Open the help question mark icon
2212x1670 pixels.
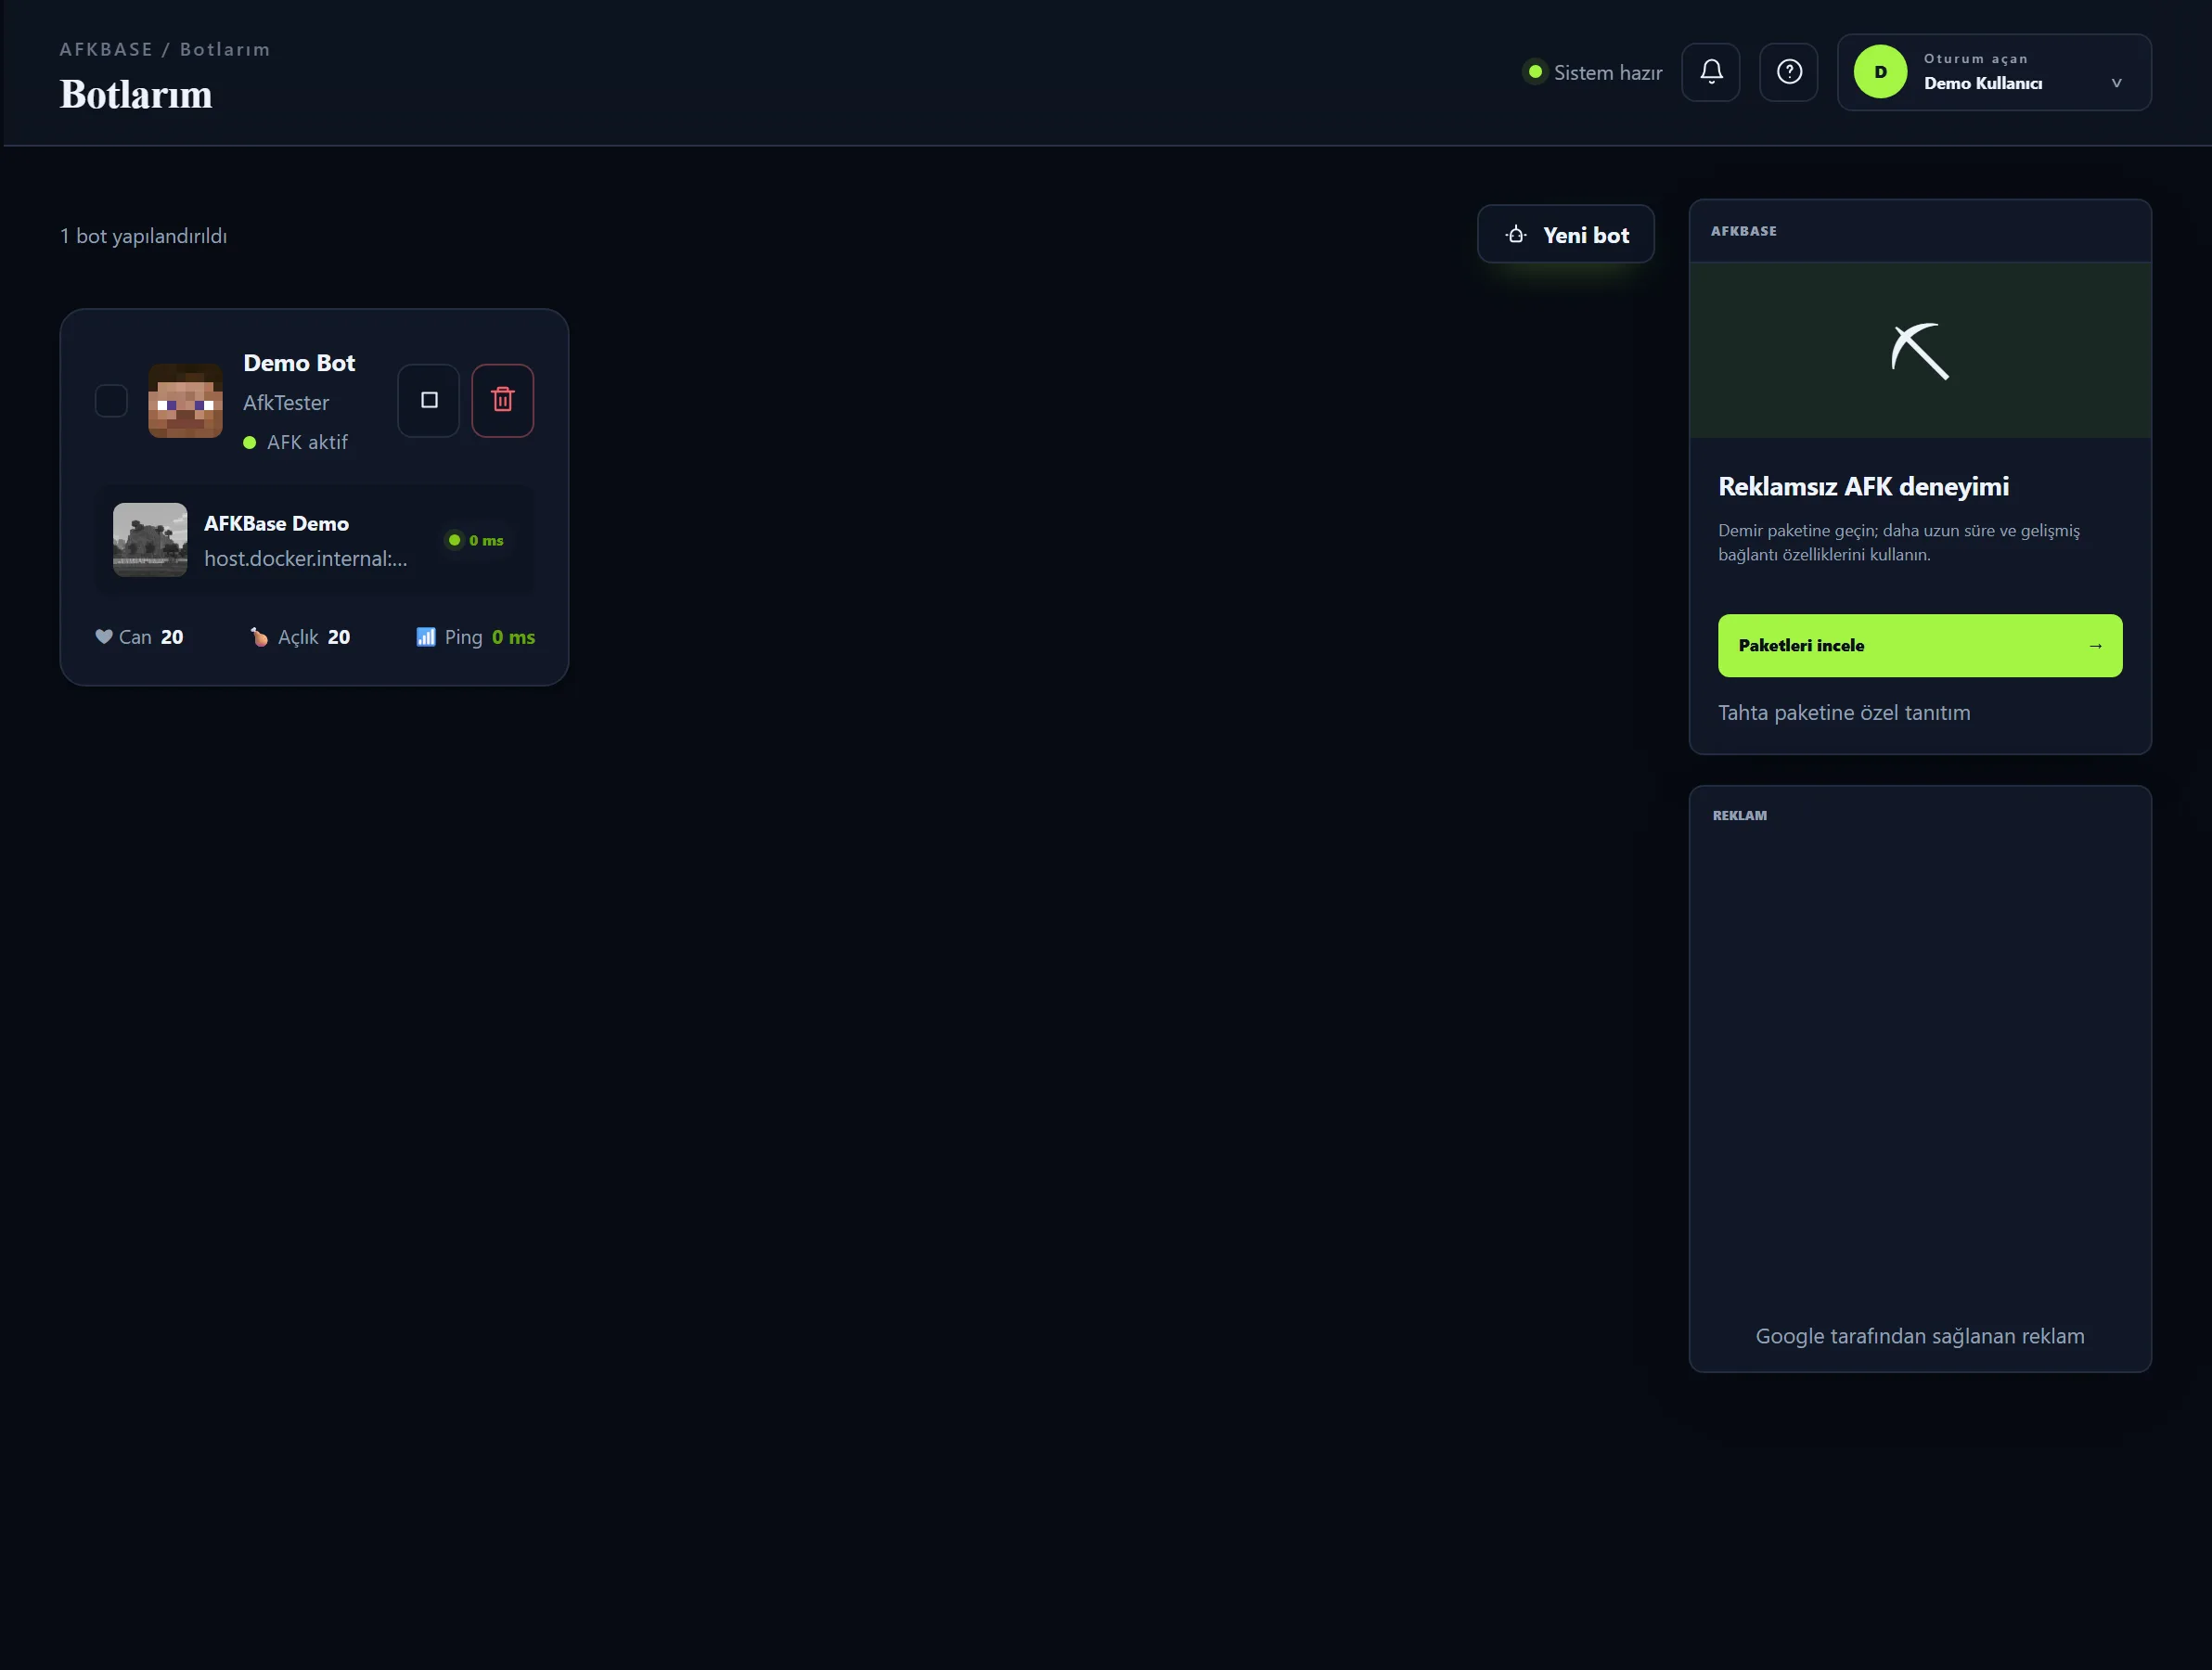[x=1788, y=72]
